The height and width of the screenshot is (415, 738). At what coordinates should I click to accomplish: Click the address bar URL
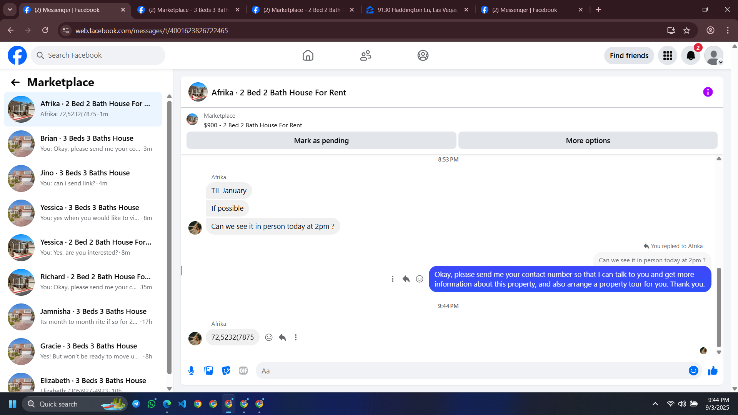(152, 30)
